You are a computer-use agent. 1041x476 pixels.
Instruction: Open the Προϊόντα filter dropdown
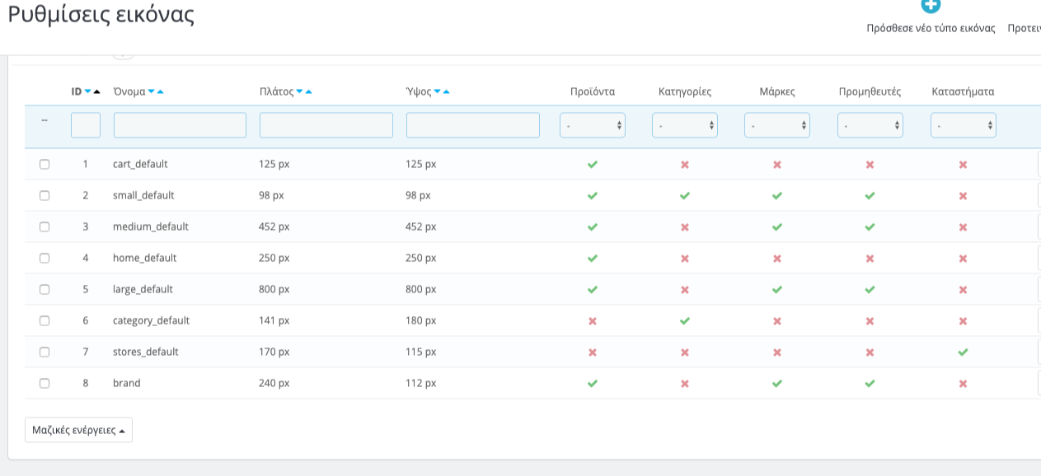pos(593,125)
